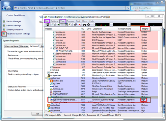Open System Information from the toolbar

59,25
